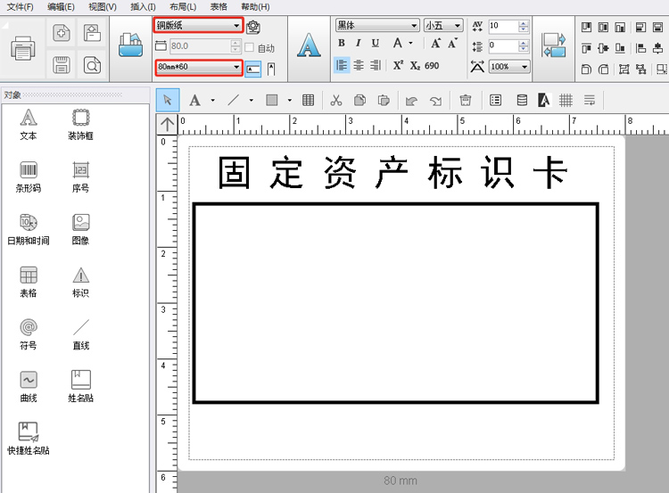Image resolution: width=669 pixels, height=493 pixels.
Task: Add Barcode object from panel
Action: click(x=29, y=177)
